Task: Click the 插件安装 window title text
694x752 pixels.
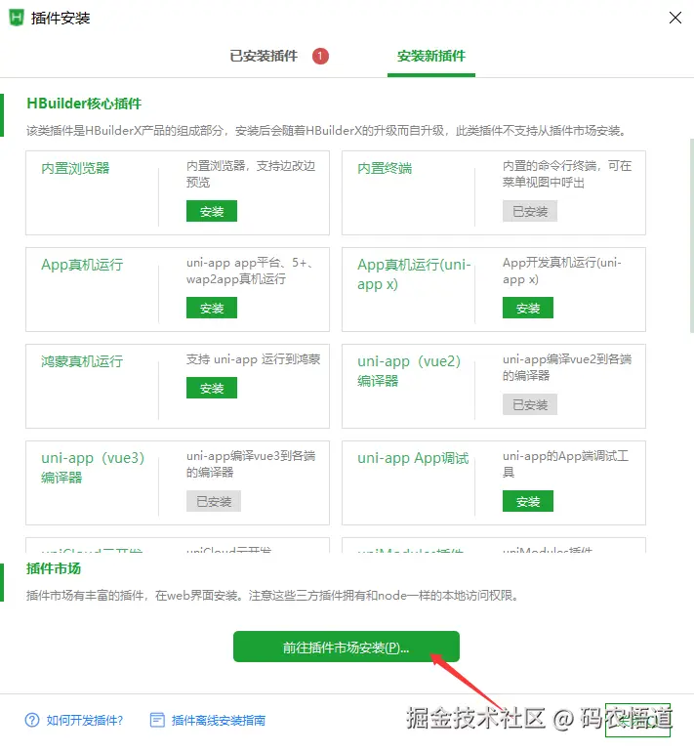Action: pyautogui.click(x=61, y=19)
